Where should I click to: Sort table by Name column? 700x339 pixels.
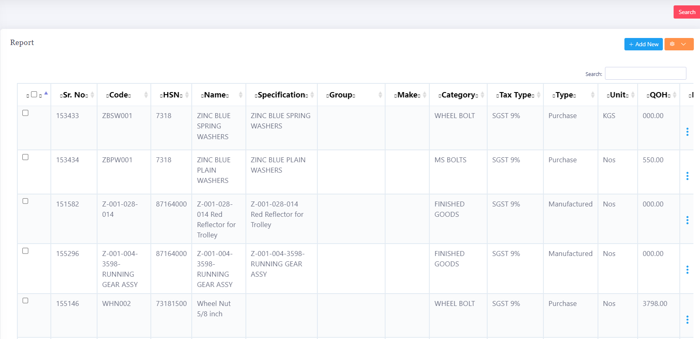click(219, 95)
